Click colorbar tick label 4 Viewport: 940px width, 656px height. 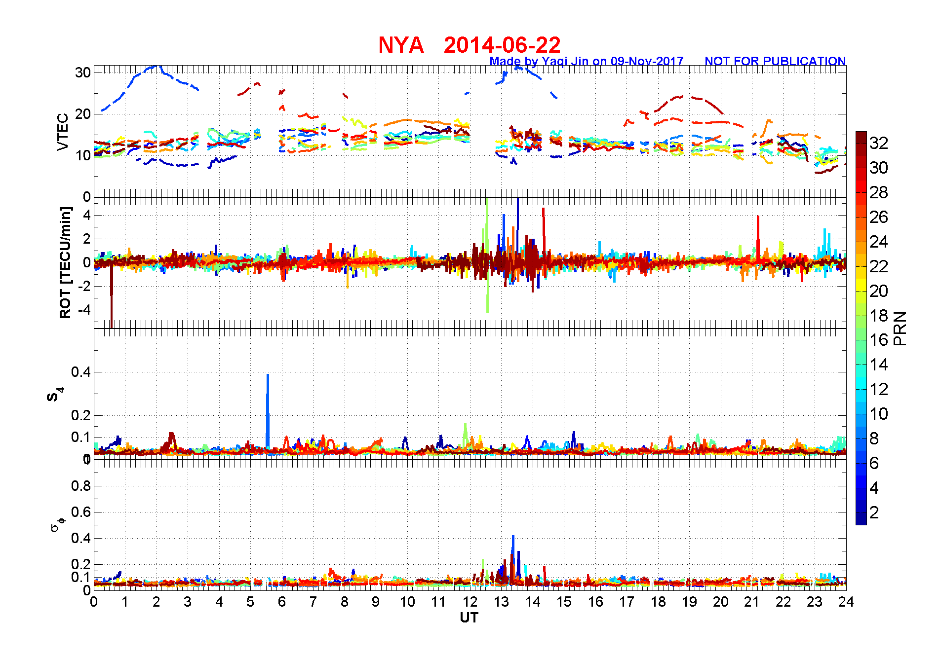point(874,488)
